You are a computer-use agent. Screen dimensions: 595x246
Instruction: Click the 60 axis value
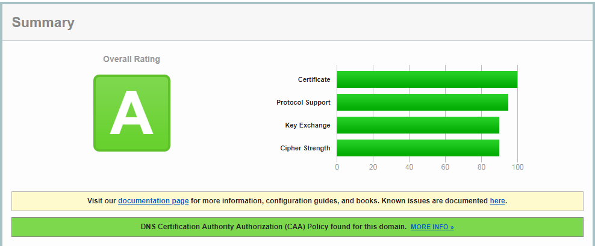tap(445, 167)
